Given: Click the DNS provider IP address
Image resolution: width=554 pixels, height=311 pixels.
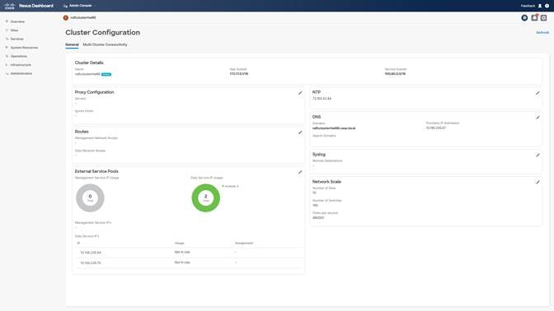Looking at the screenshot, I should point(436,128).
